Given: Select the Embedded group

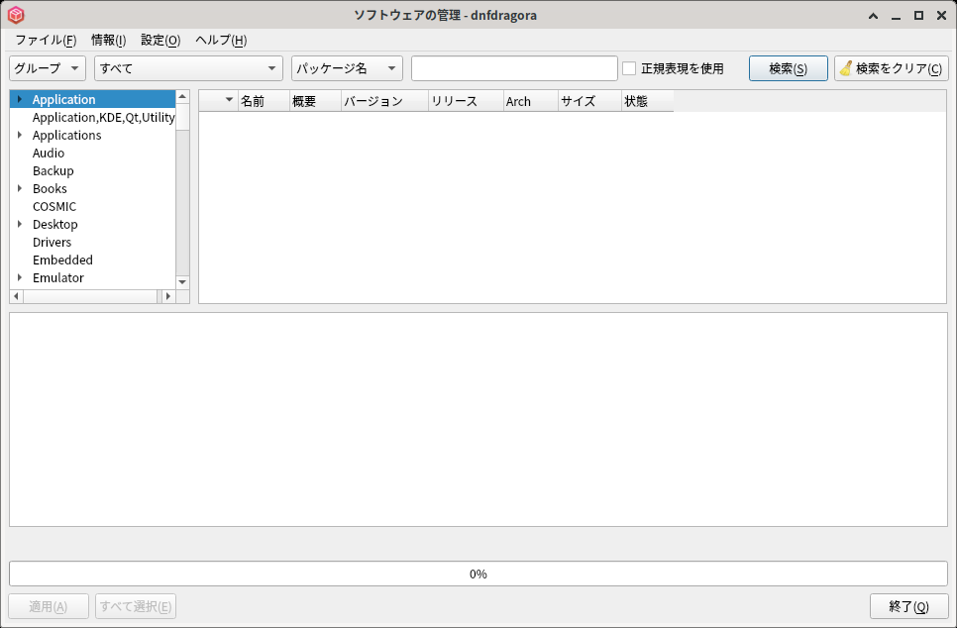Looking at the screenshot, I should click(x=62, y=260).
